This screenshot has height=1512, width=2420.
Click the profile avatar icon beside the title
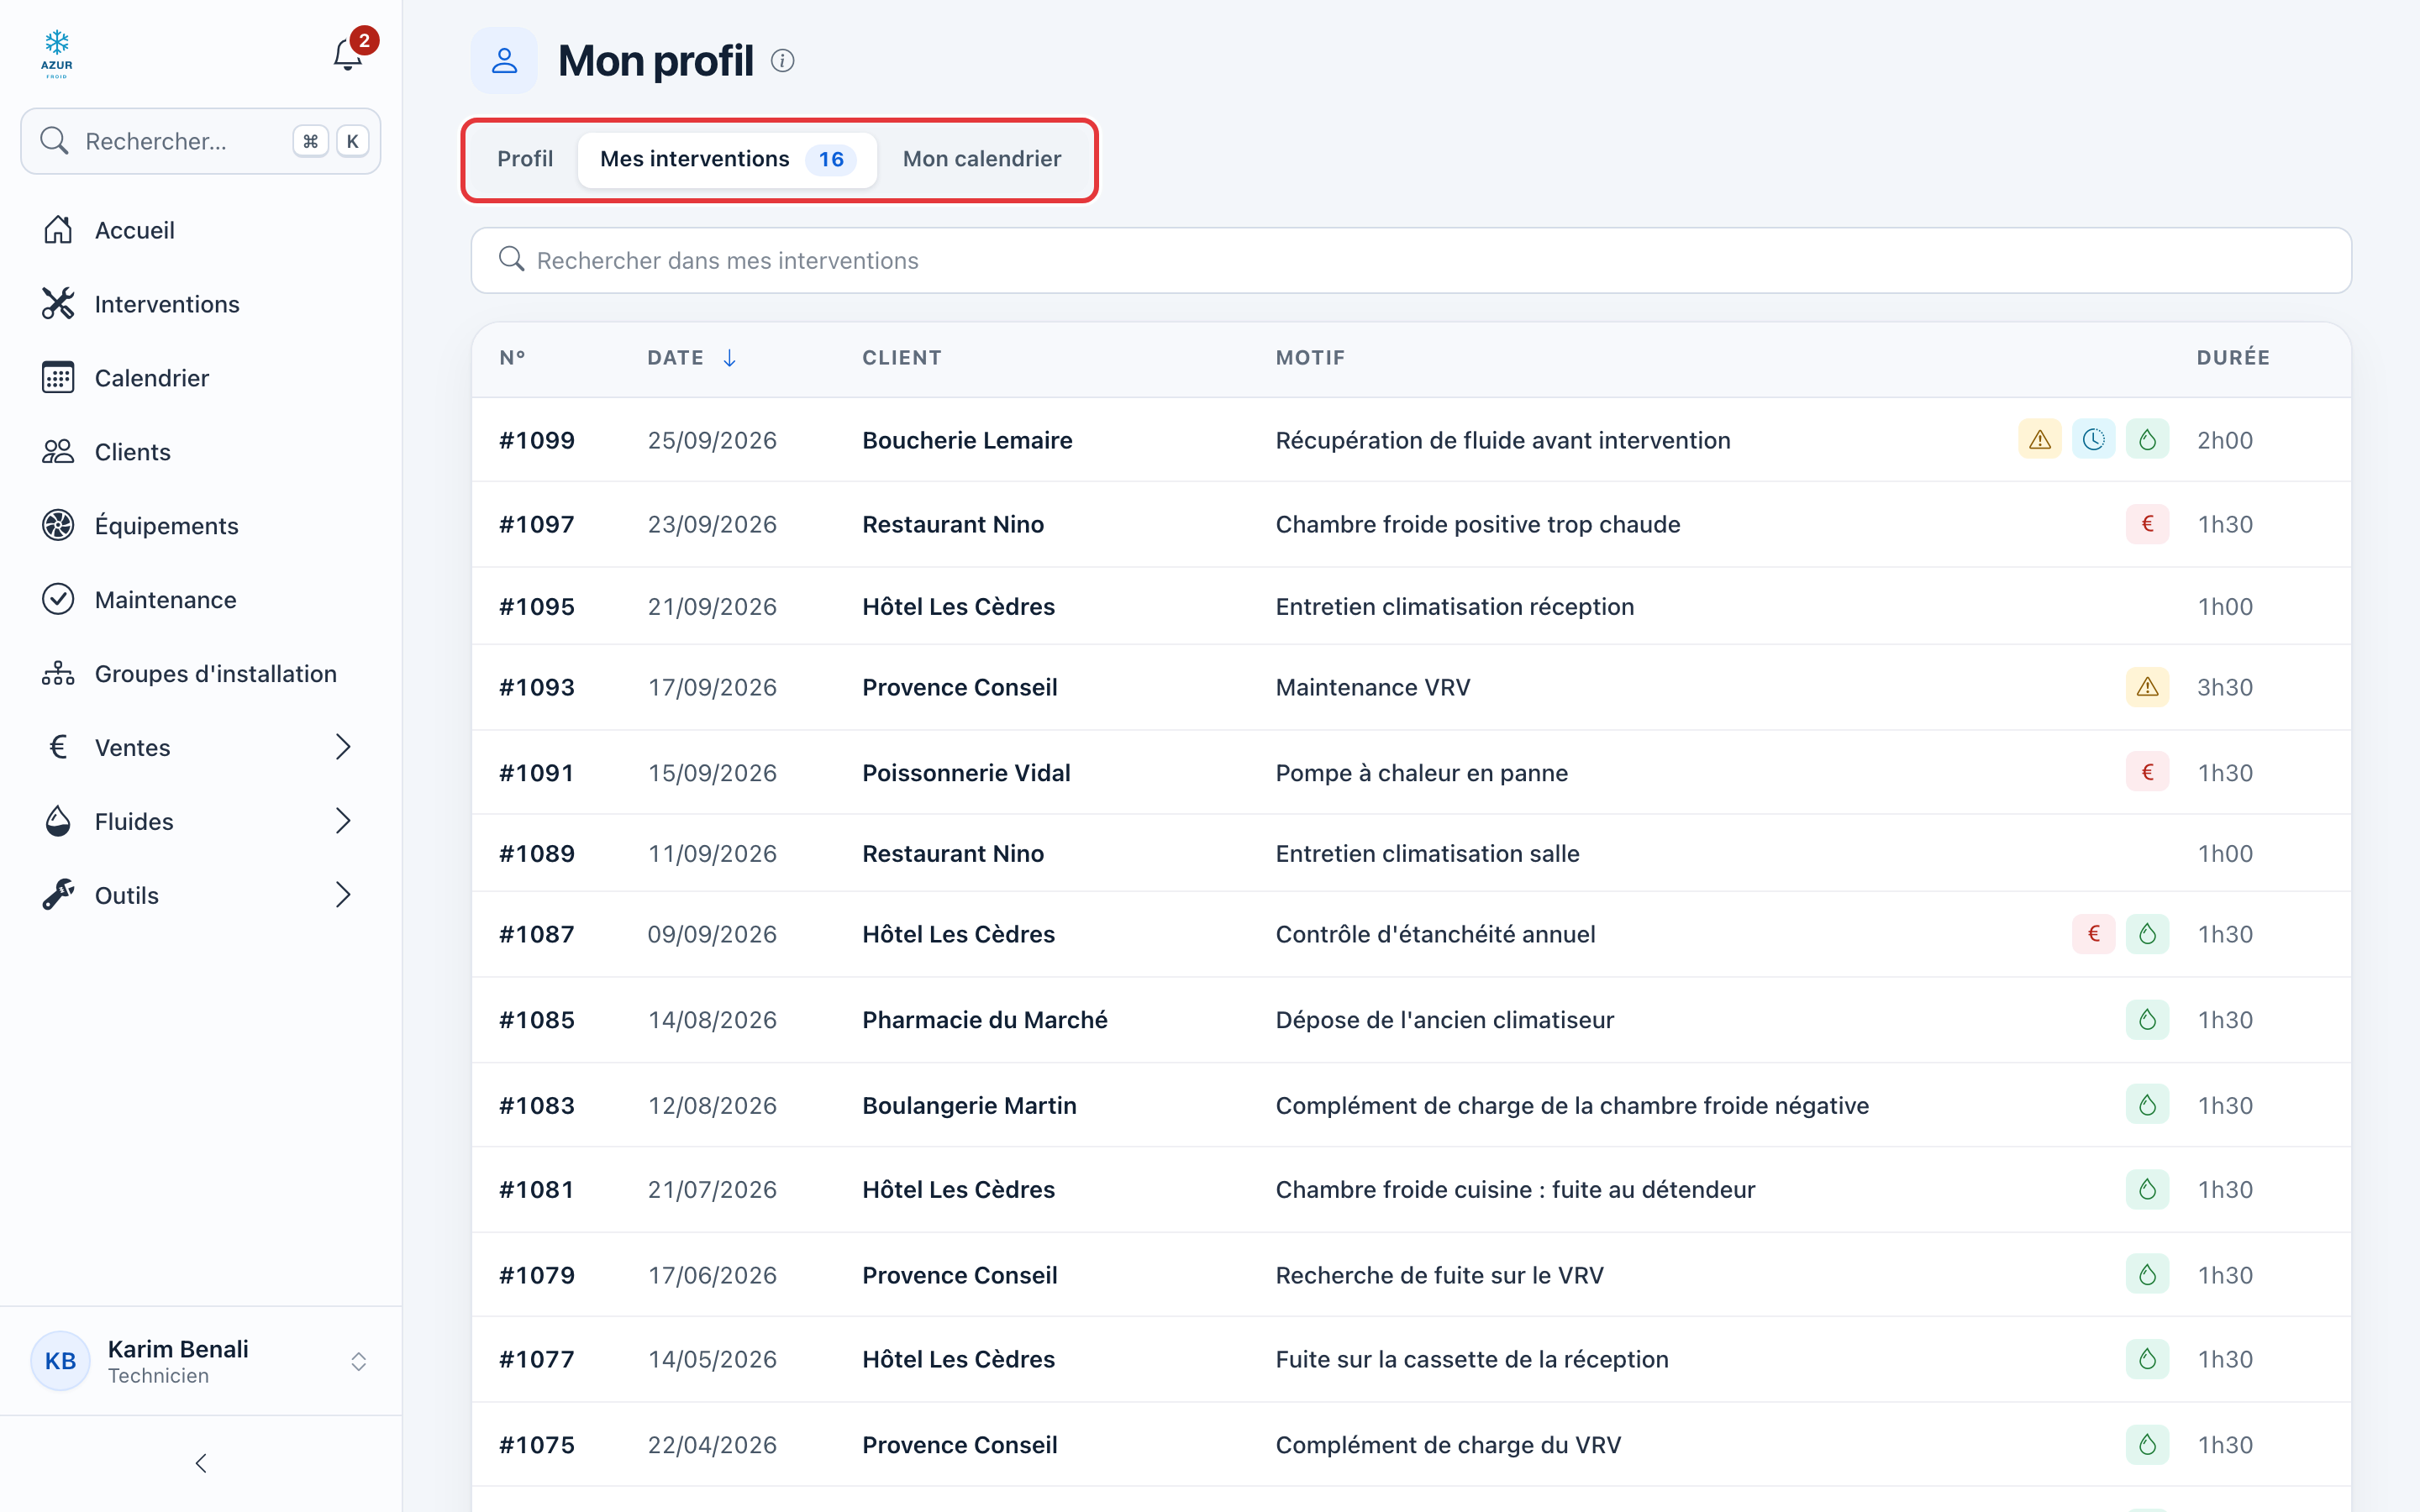(504, 61)
